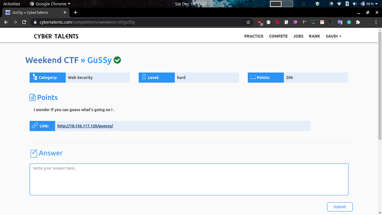Open the clock and calendar panel

tap(191, 4)
